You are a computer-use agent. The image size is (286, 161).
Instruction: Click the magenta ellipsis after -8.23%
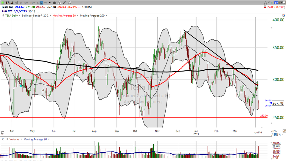pyautogui.click(x=79, y=7)
